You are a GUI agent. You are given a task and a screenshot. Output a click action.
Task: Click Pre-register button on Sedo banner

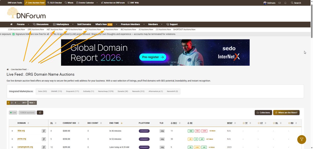[153, 57]
